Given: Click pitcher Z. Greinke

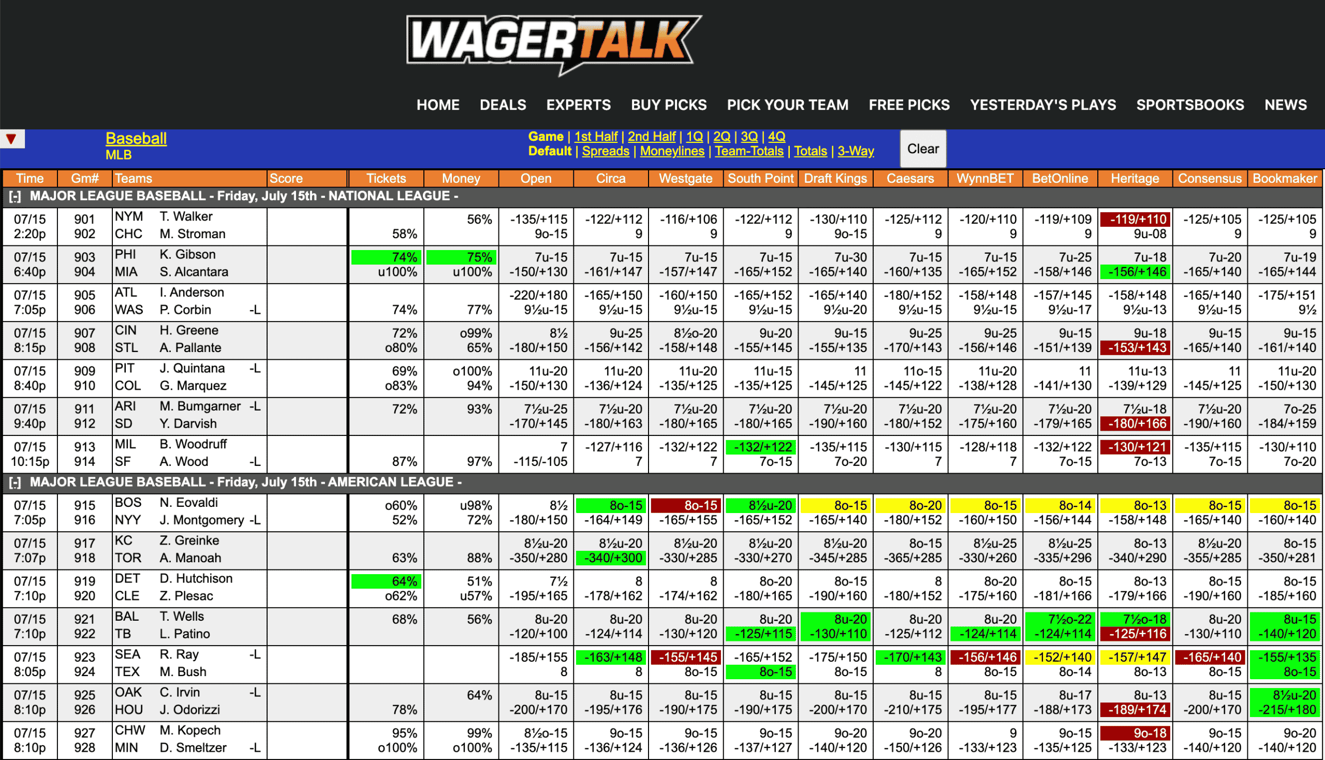Looking at the screenshot, I should pyautogui.click(x=189, y=541).
